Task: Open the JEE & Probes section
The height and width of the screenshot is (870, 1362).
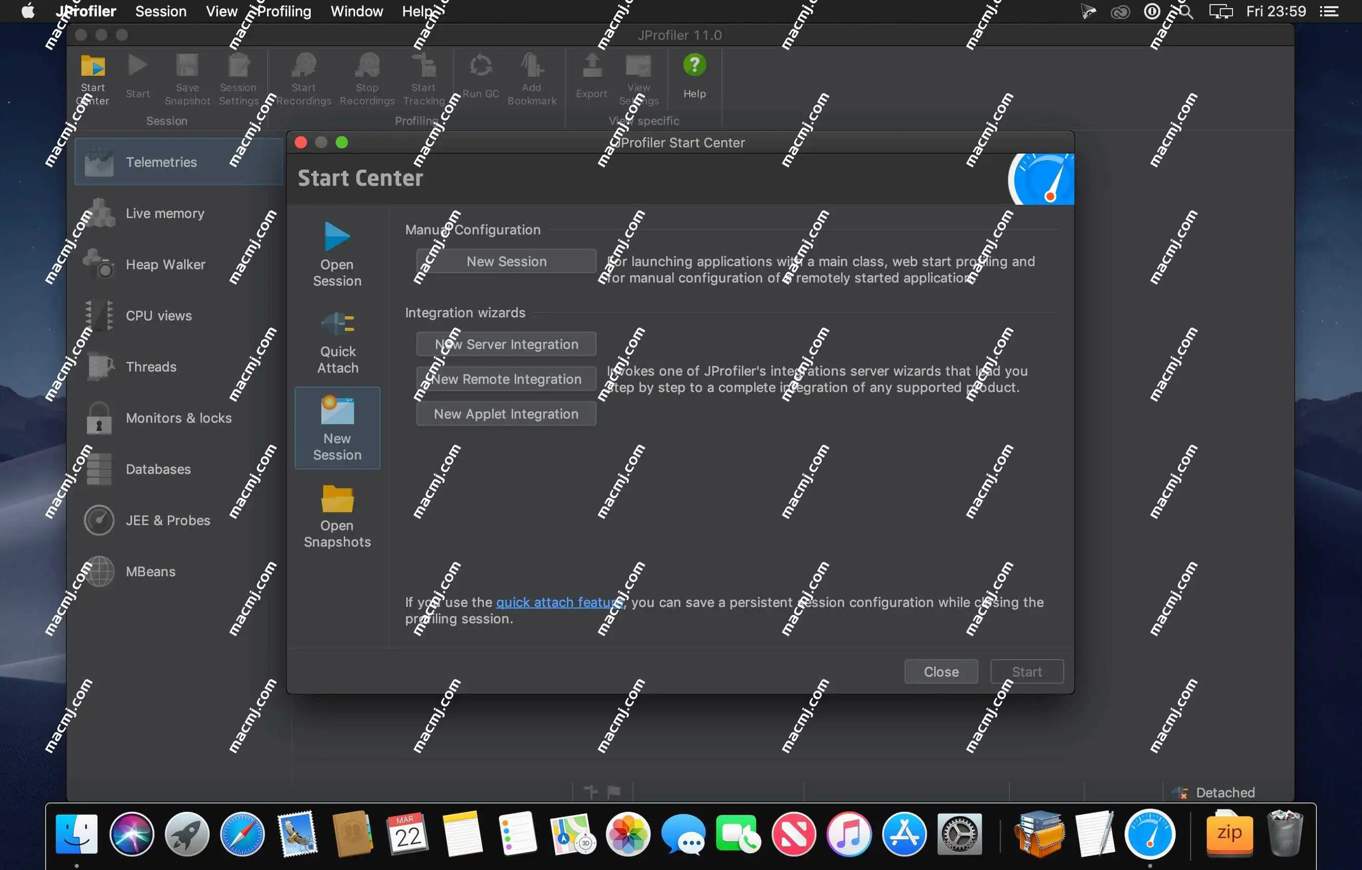Action: [179, 520]
